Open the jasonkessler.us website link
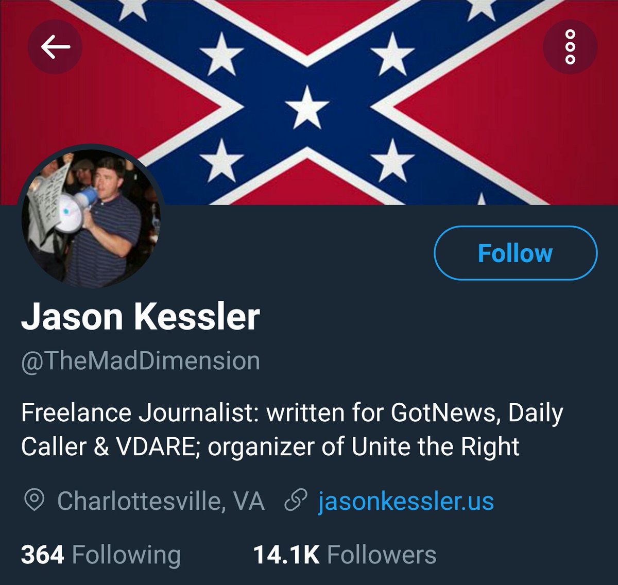Image resolution: width=618 pixels, height=585 pixels. 406,501
